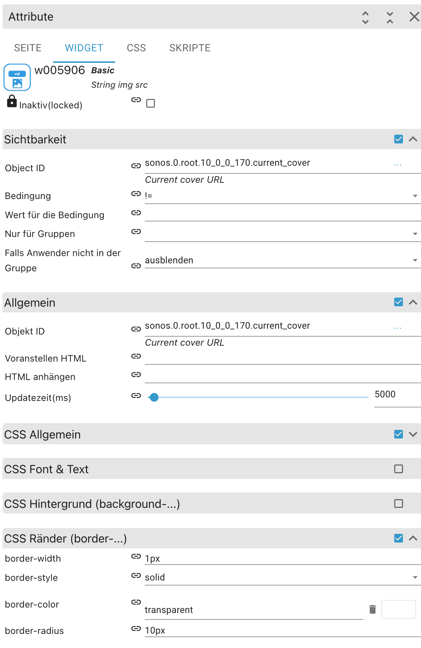Browse Objekt ID under Allgemein via dots button

pos(398,328)
